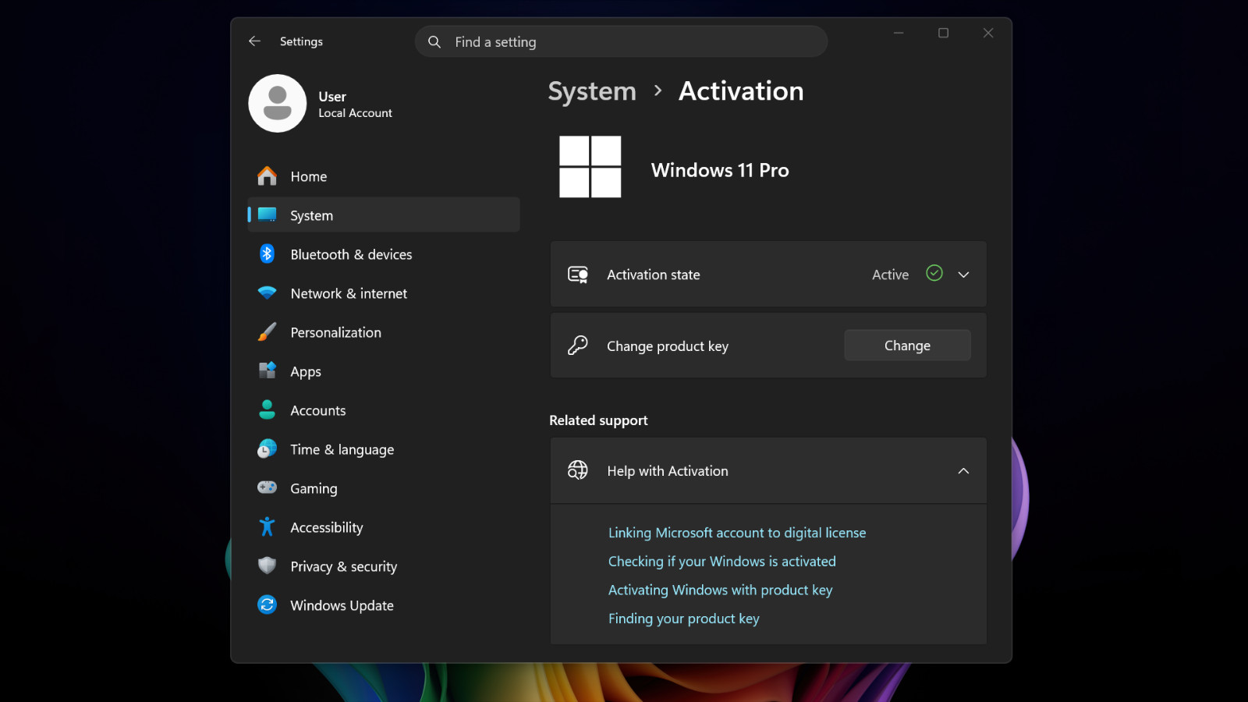This screenshot has width=1248, height=702.
Task: Click the Active status text
Action: 890,275
